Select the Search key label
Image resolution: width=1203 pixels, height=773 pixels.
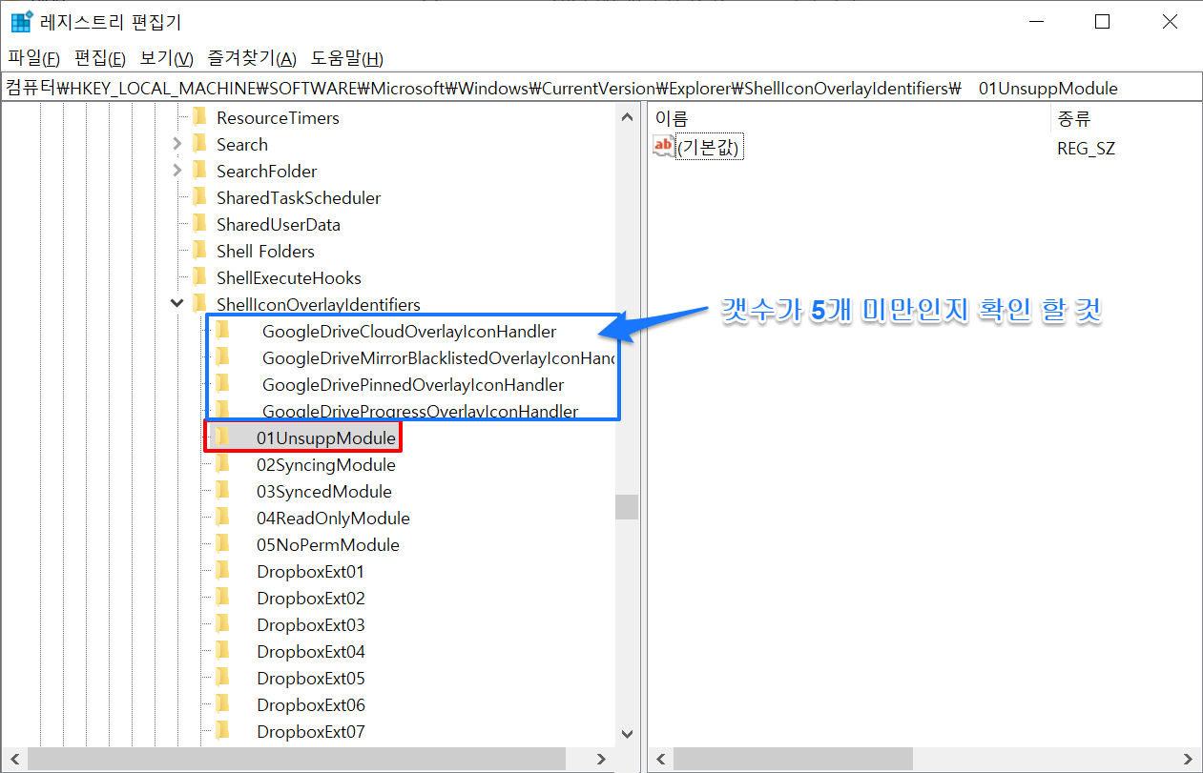[242, 145]
